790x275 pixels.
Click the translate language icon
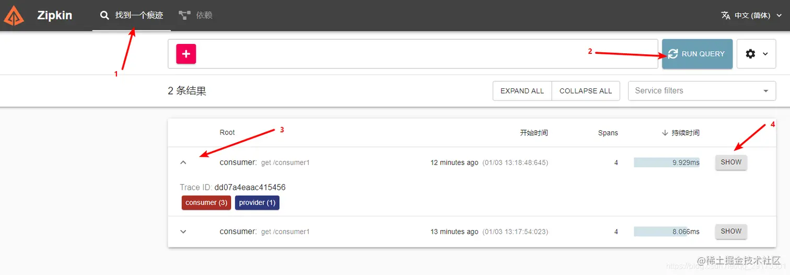726,16
